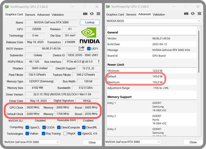Click Entry 2 Hynix memory row
This screenshot has height=149, width=206.
tap(152, 120)
